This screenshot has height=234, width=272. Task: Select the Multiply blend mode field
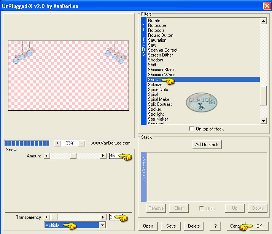coord(72,225)
